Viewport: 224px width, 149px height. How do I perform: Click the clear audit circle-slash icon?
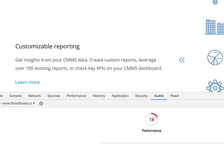pyautogui.click(x=41, y=103)
